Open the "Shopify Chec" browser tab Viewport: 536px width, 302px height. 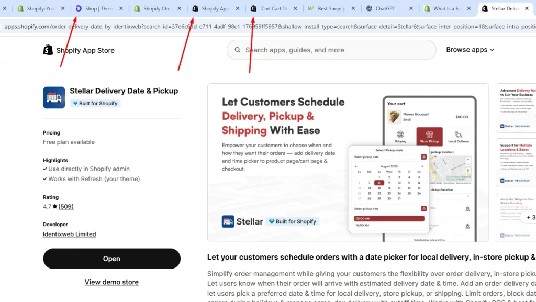coord(157,8)
